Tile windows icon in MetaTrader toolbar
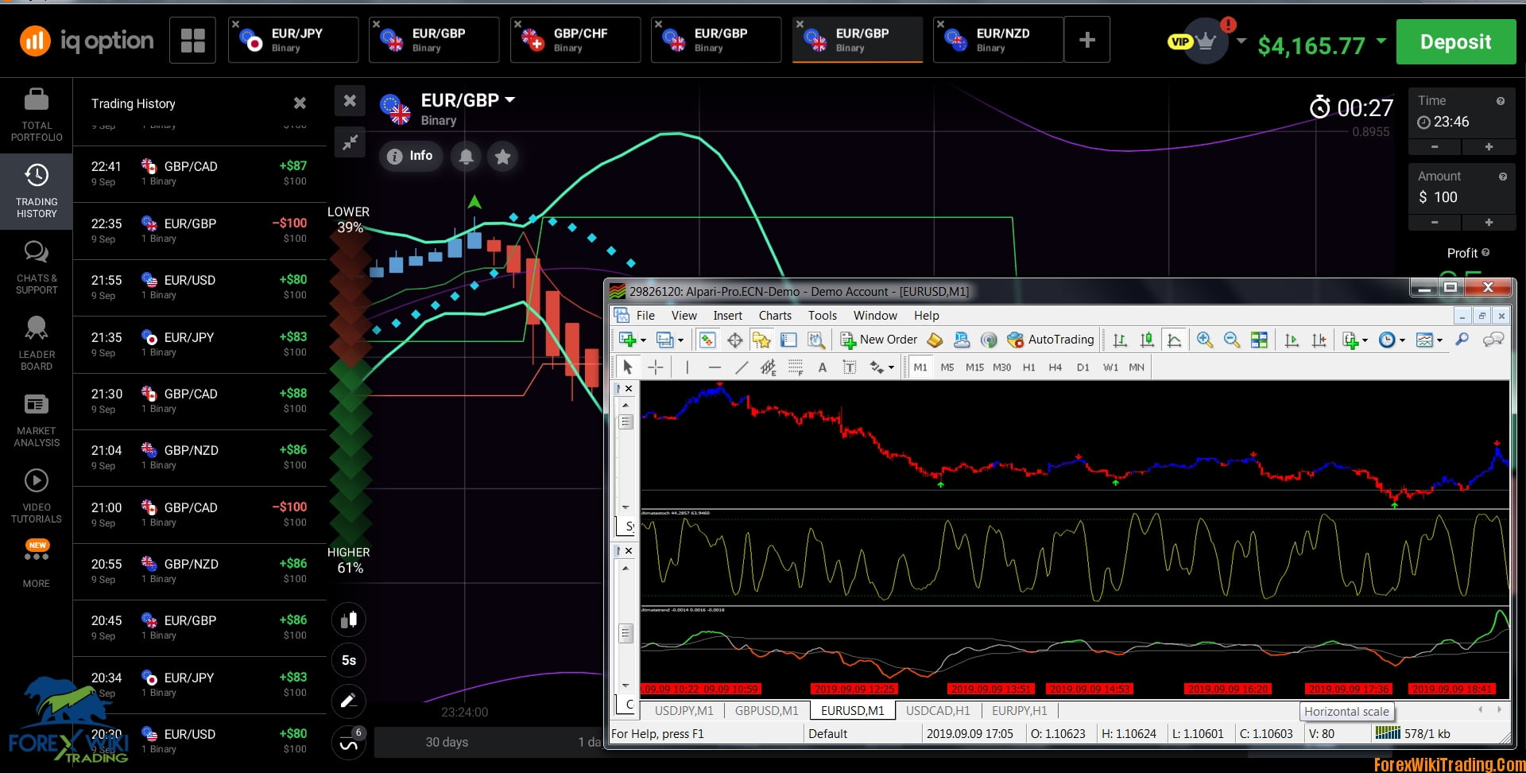 [x=1259, y=340]
